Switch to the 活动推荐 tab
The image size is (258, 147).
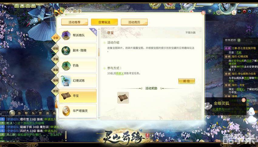75,22
